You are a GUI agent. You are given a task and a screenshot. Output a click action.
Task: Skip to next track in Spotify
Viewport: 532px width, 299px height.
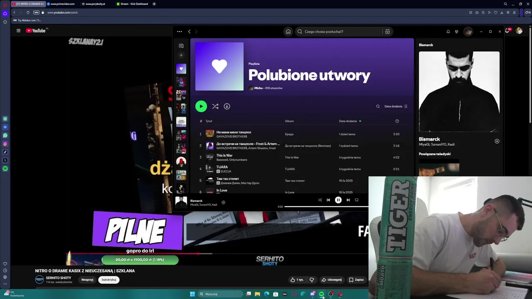(348, 200)
